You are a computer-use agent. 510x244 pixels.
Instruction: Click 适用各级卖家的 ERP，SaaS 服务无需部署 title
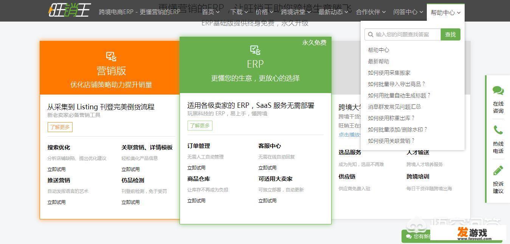pos(251,106)
